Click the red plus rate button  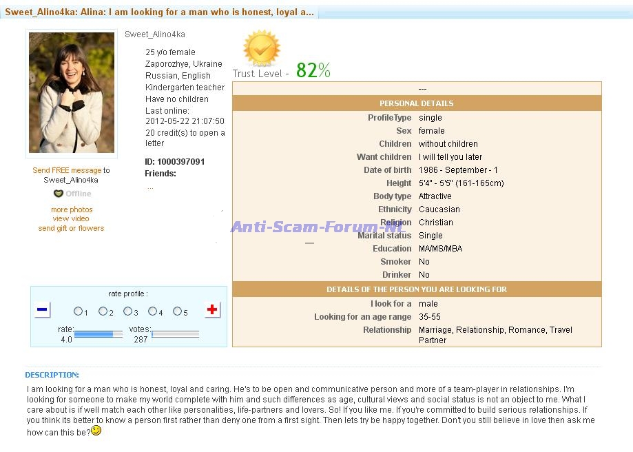(x=212, y=310)
